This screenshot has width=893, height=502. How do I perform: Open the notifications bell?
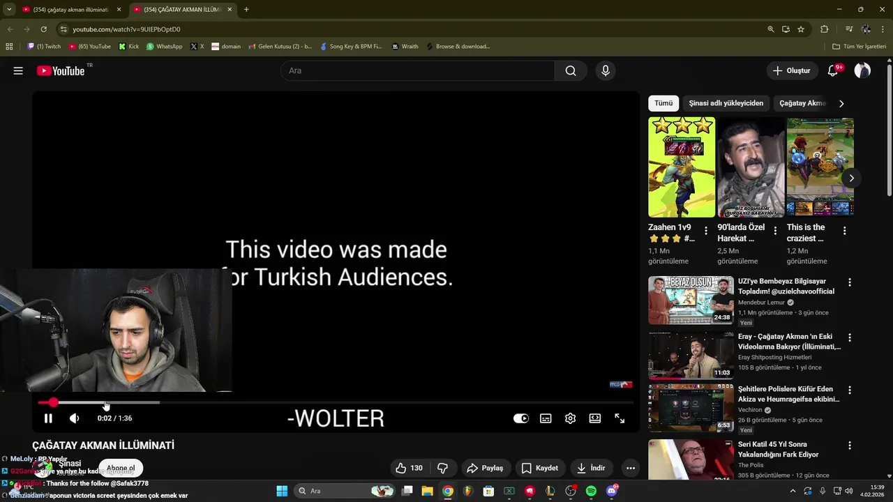833,70
